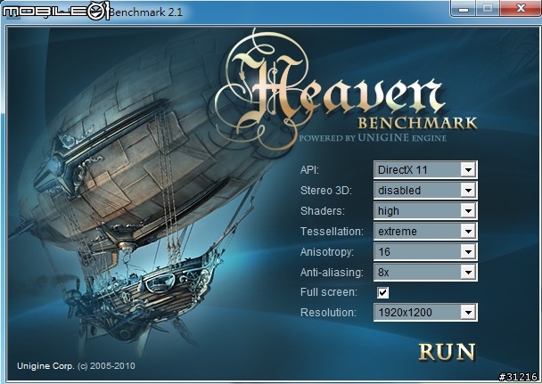Click the RUN button
Viewport: 542px width, 384px height.
(x=447, y=352)
